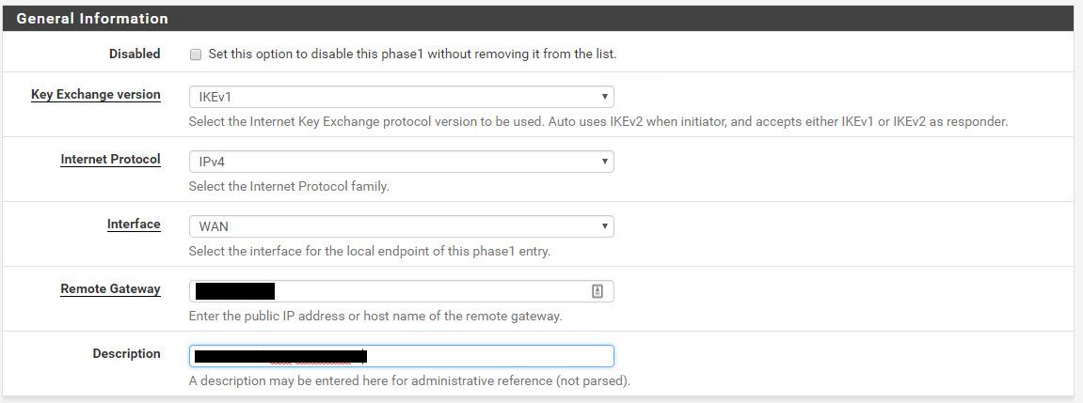The height and width of the screenshot is (403, 1083).
Task: Click the 'Set this option to disable this phase1' label
Action: (412, 54)
